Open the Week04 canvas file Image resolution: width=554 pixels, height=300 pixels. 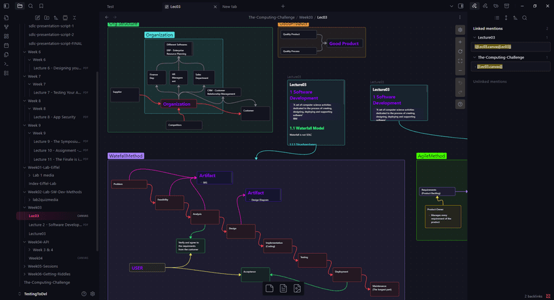(x=35, y=259)
